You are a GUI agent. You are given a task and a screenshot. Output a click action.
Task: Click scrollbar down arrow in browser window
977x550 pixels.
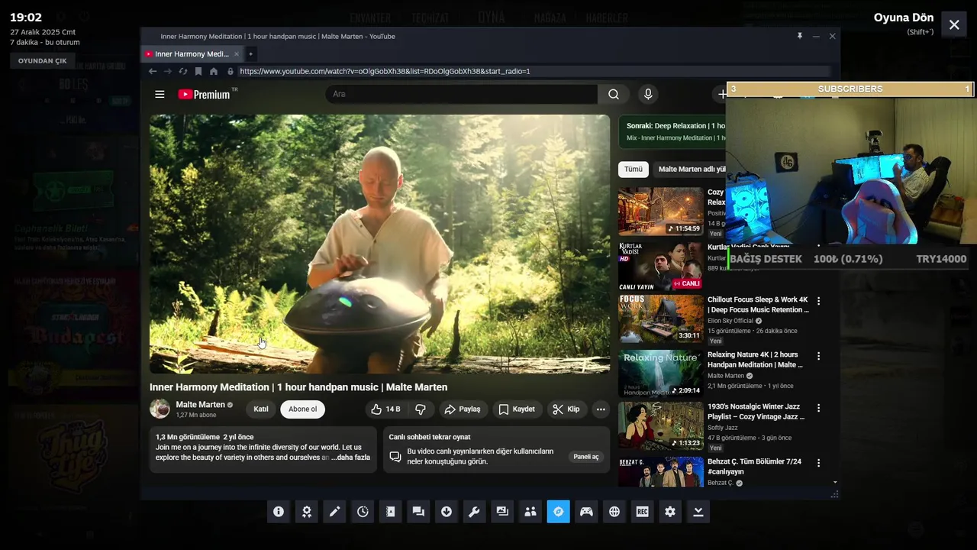pyautogui.click(x=835, y=482)
